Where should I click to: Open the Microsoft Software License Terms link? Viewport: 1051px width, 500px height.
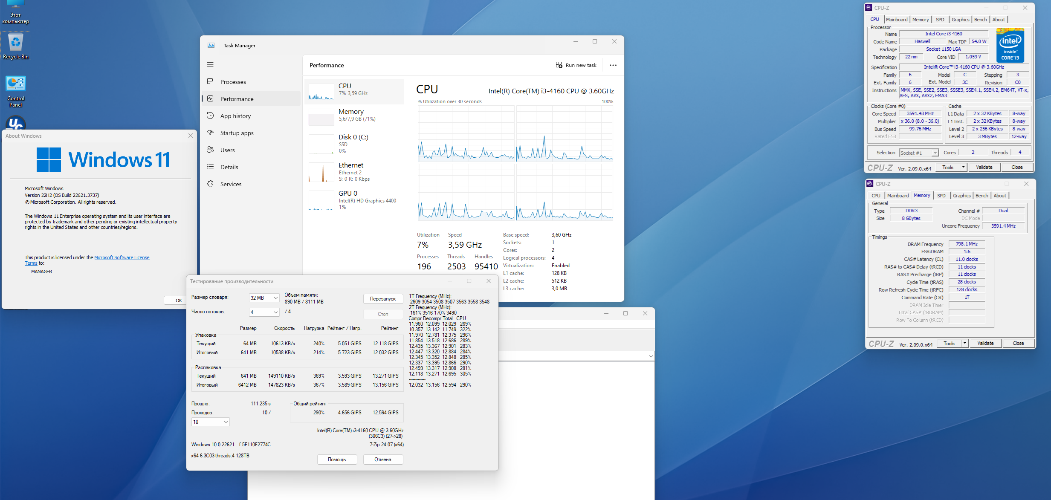[x=122, y=257]
